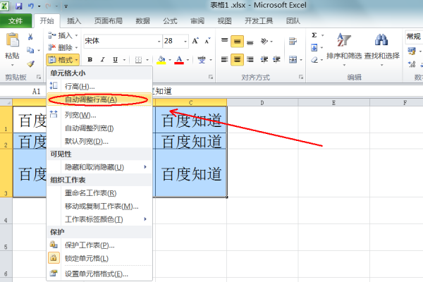Click the Clear eraser icon
423x282 pixels.
314,60
